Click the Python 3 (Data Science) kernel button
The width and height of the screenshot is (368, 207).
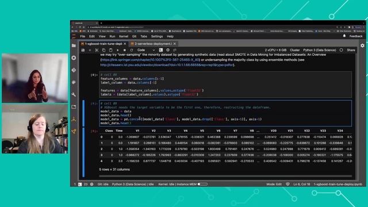320,50
